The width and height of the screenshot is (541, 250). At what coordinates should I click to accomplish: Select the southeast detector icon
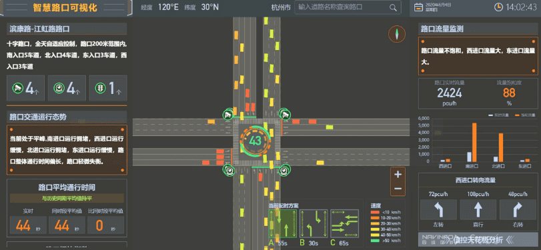click(x=285, y=169)
